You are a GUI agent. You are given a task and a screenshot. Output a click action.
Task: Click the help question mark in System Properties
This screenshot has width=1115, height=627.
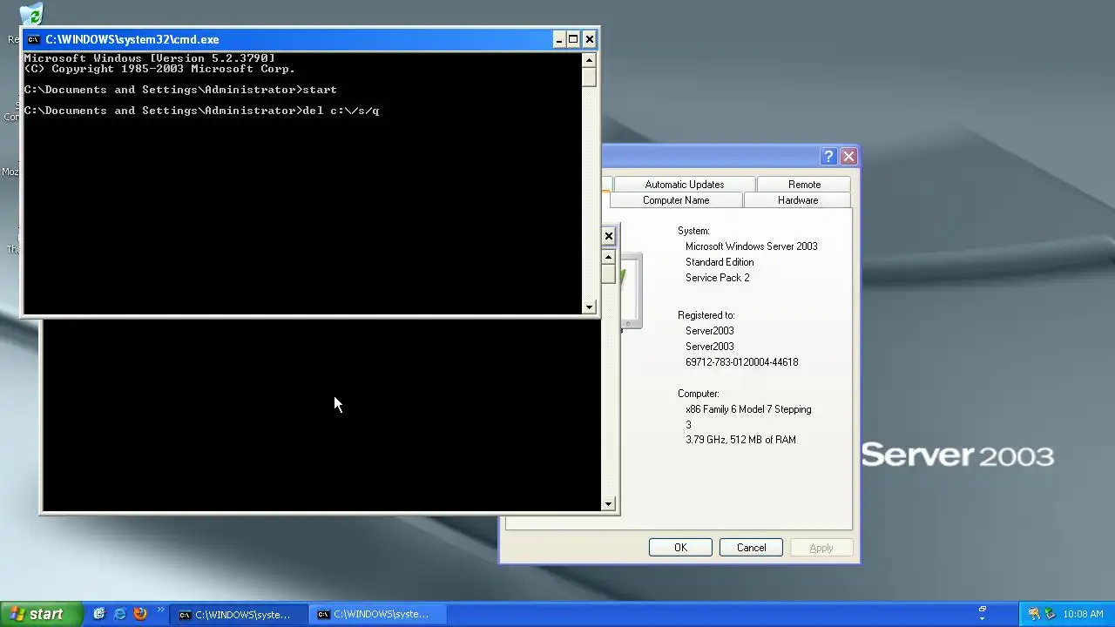(x=828, y=157)
